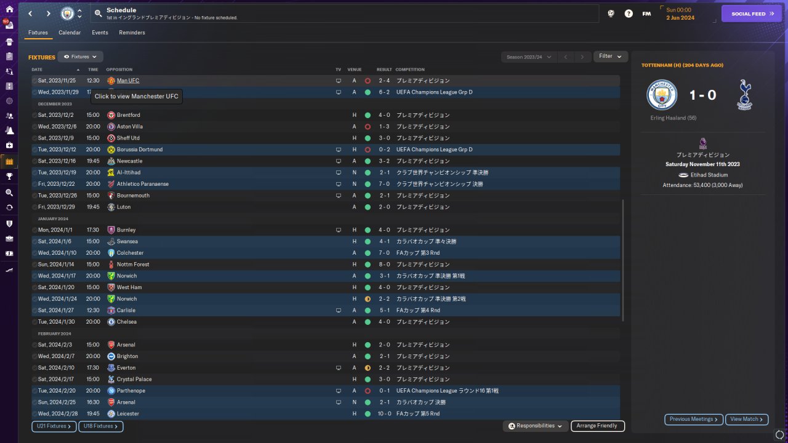
Task: Click the Man UFC club badge
Action: [111, 81]
